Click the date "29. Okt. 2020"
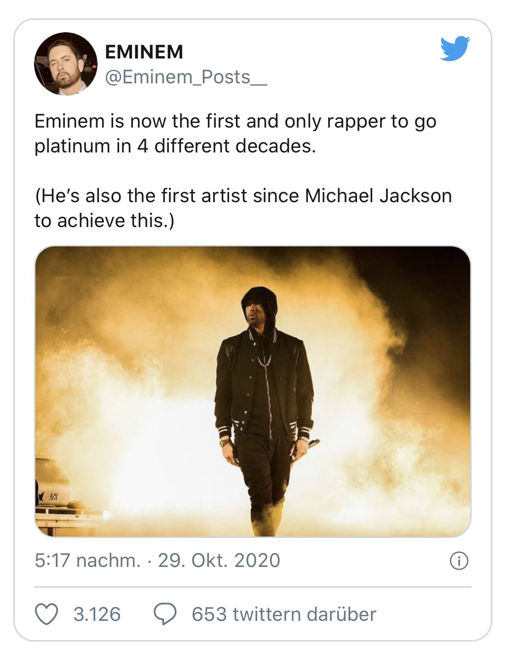Screen dimensions: 507x654 tap(219, 561)
